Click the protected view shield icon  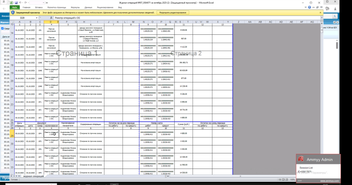(x=13, y=12)
